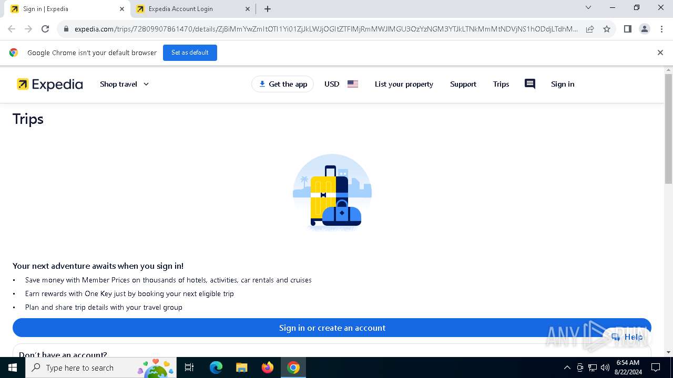Go back to the previous page
Image resolution: width=673 pixels, height=378 pixels.
click(x=12, y=29)
